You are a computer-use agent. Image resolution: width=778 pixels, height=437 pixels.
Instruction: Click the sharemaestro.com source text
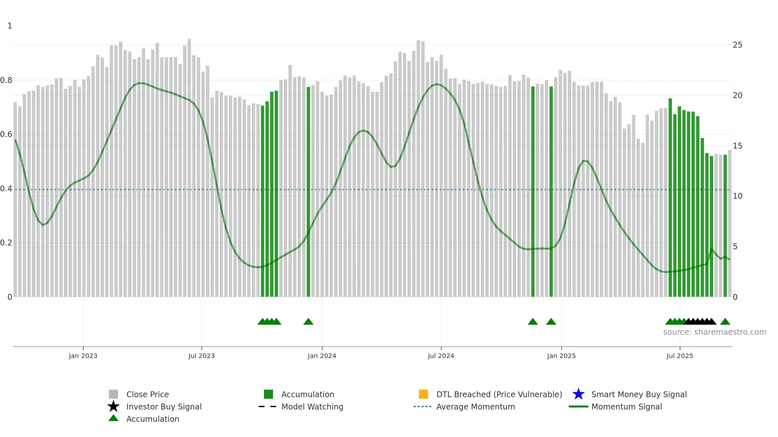click(x=715, y=332)
